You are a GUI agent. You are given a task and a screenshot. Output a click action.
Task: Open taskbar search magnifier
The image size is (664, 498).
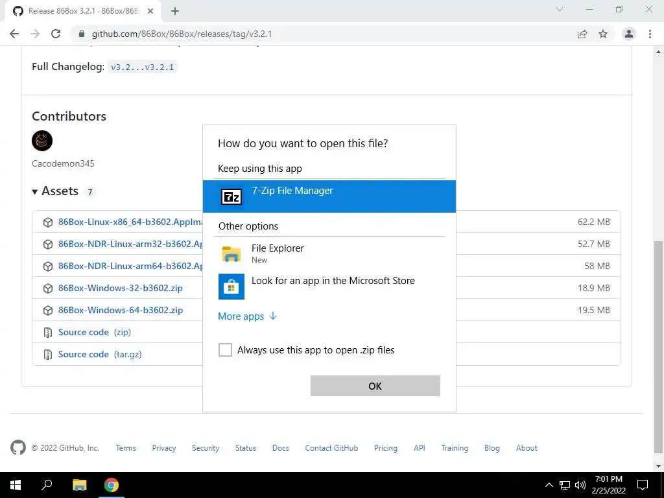(47, 484)
